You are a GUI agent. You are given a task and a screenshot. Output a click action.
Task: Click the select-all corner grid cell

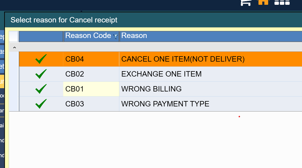(13, 36)
